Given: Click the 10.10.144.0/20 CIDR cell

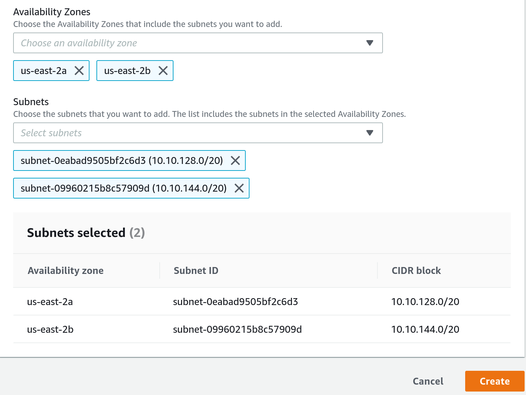Looking at the screenshot, I should point(425,329).
